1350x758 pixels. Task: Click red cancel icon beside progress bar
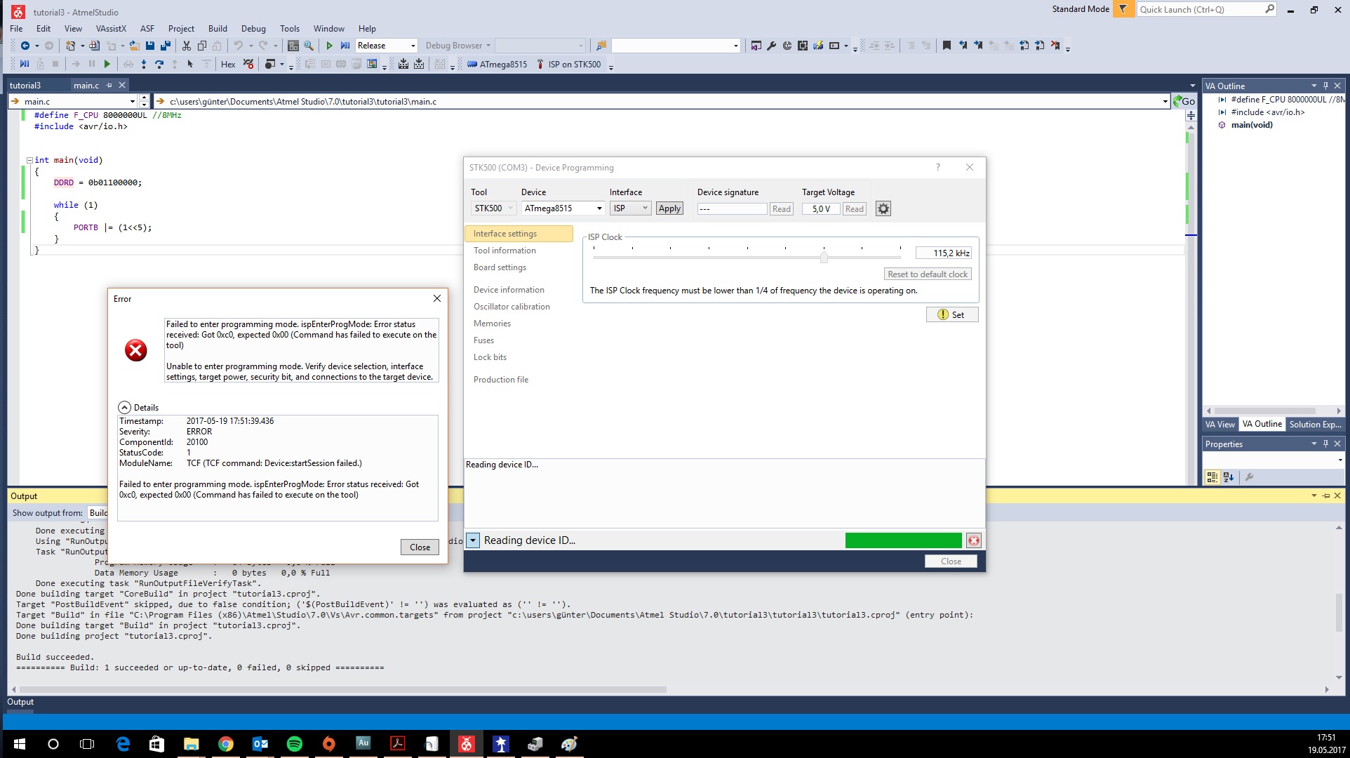tap(973, 540)
